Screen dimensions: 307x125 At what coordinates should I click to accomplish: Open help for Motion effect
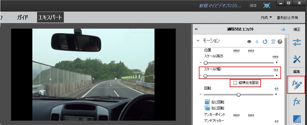[x=280, y=41]
